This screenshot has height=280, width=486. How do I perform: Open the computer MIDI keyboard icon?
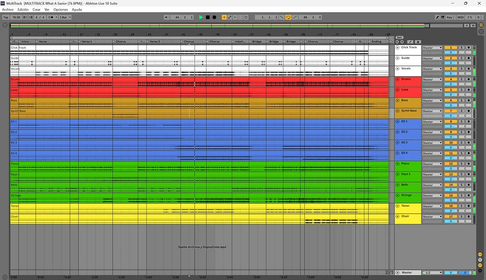(443, 18)
